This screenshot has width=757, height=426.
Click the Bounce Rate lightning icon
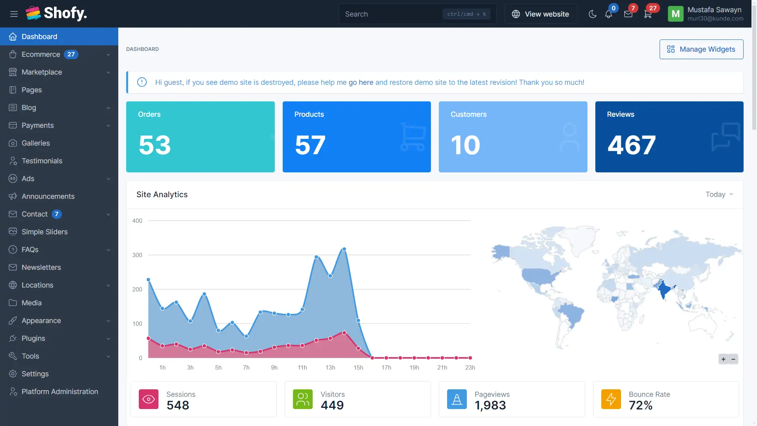click(611, 399)
